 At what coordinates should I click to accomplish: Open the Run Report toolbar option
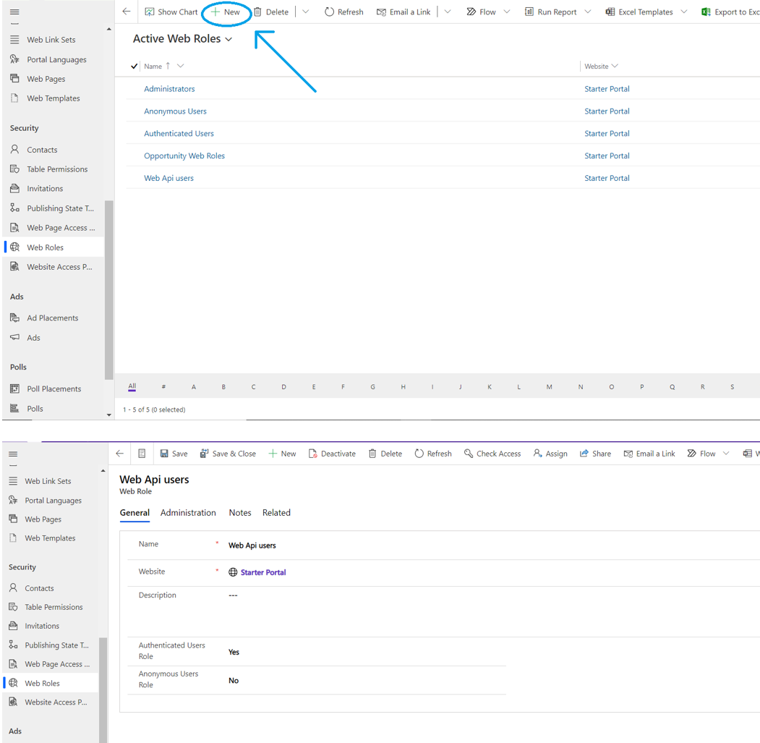[x=557, y=12]
